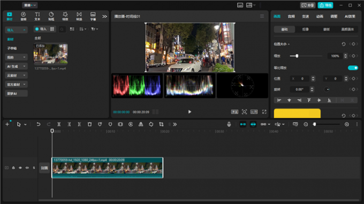364x204 pixels.
Task: Enter fullscreen preview mode
Action: [264, 112]
